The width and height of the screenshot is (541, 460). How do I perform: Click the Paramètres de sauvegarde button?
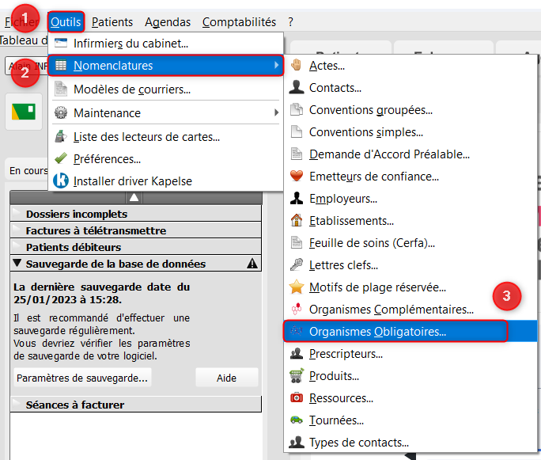pyautogui.click(x=82, y=378)
